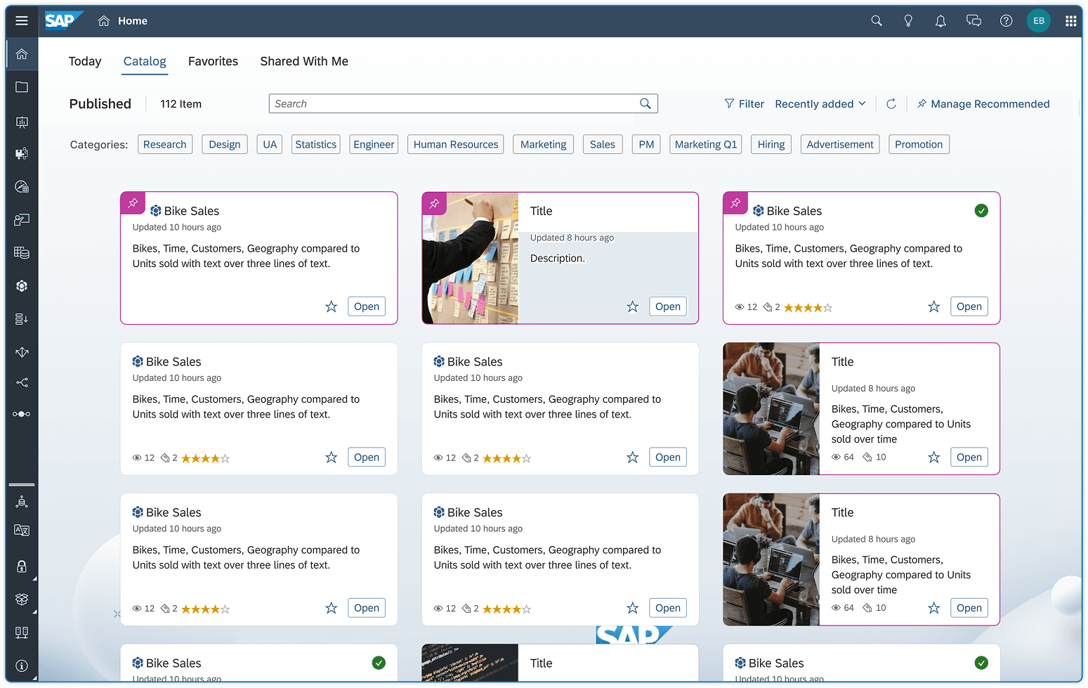Click the magnifier inside the catalog search field
Viewport: 1088px width, 688px height.
point(645,103)
